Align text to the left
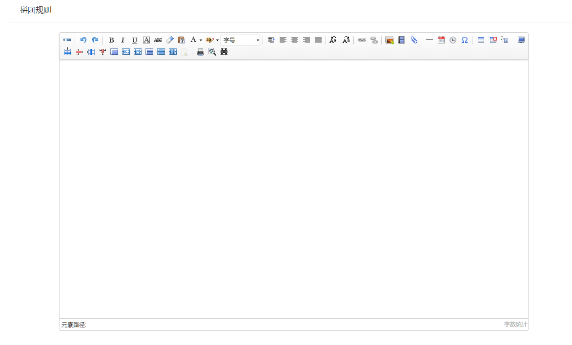This screenshot has width=572, height=345. [x=283, y=40]
